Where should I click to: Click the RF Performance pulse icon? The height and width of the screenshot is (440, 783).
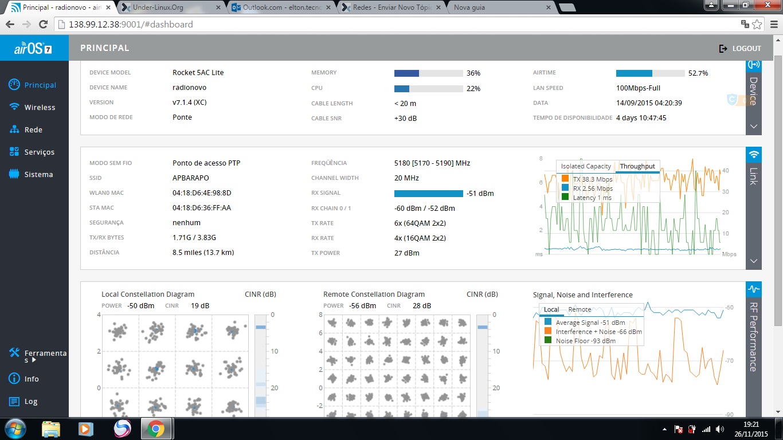pos(754,289)
